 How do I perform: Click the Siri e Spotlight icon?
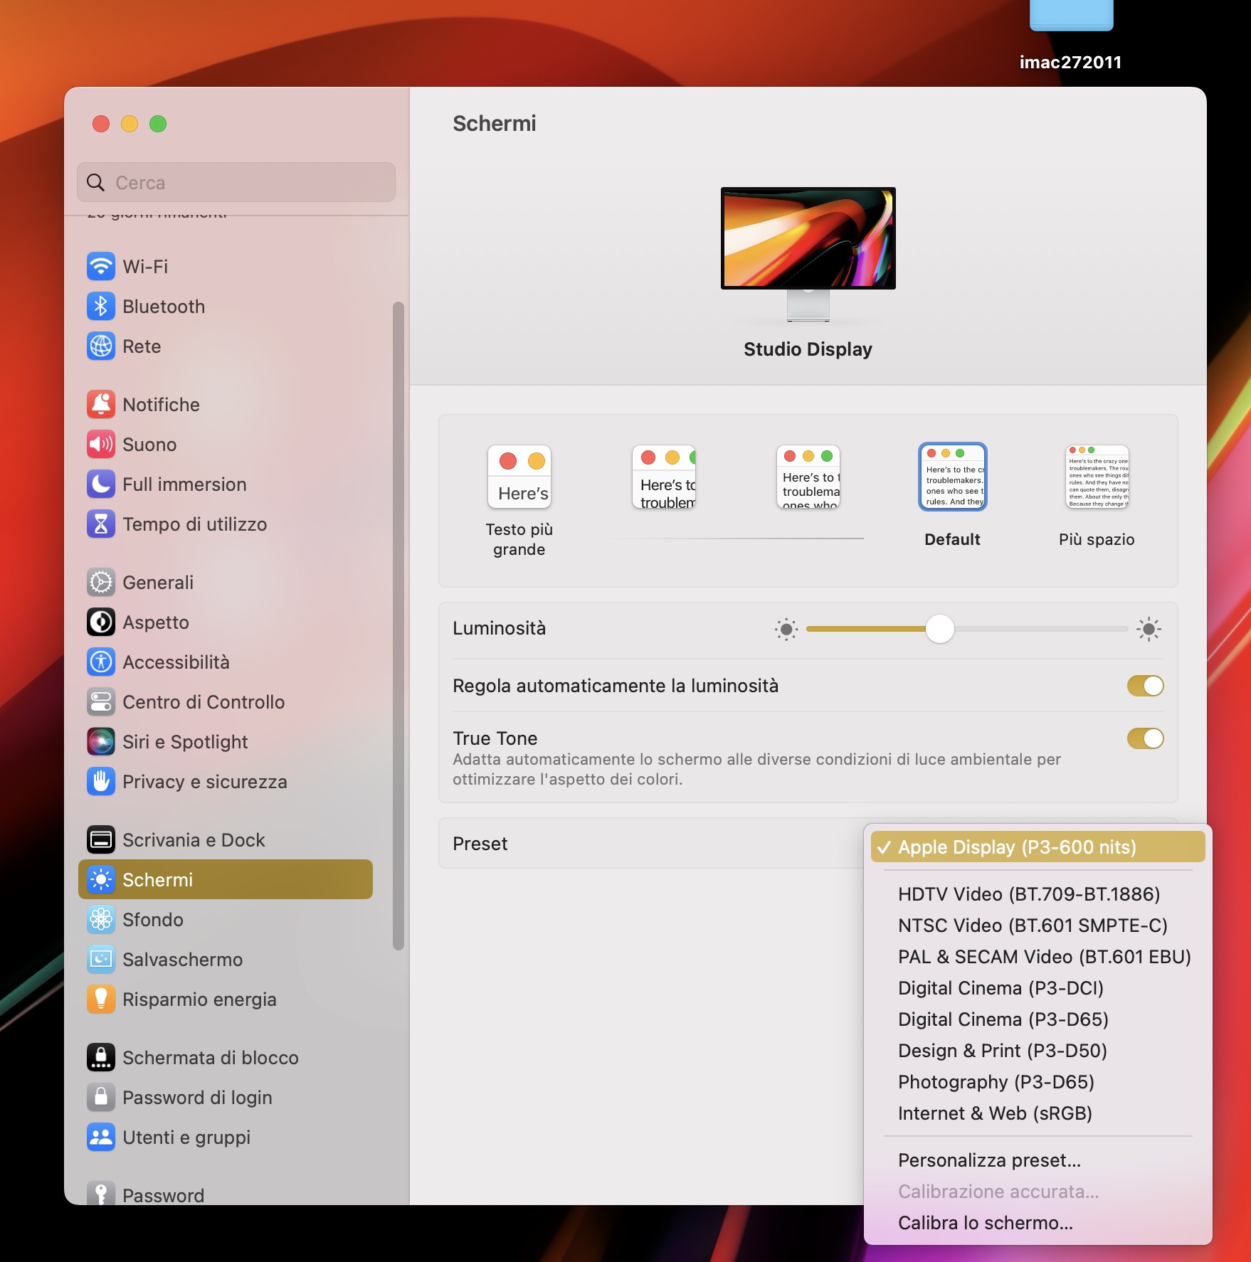[x=101, y=742]
